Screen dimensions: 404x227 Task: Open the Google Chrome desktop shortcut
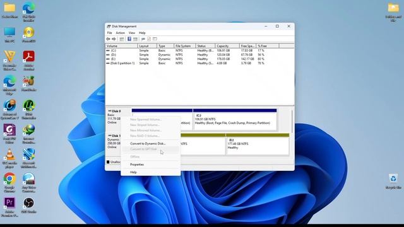pyautogui.click(x=9, y=183)
